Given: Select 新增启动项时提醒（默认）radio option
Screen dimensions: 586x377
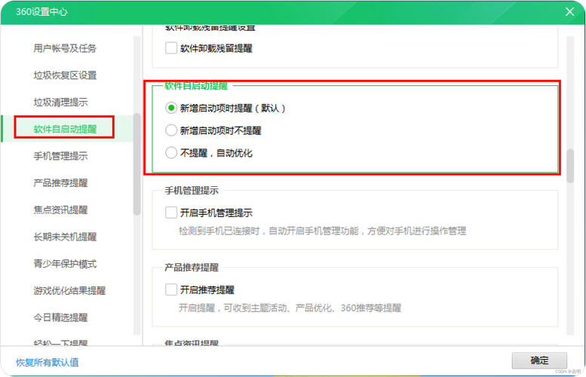Looking at the screenshot, I should [x=171, y=108].
